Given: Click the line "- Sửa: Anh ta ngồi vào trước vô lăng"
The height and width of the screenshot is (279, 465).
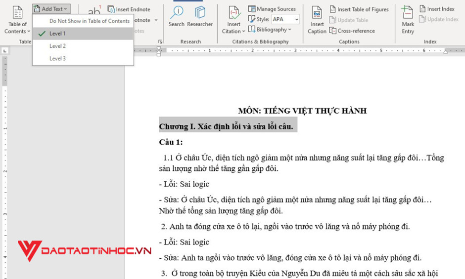Looking at the screenshot, I should pyautogui.click(x=290, y=258).
